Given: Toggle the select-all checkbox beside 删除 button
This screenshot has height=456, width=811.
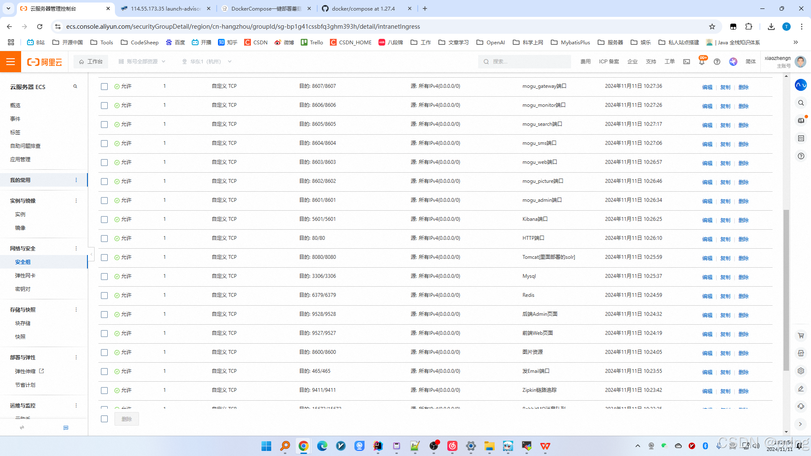Looking at the screenshot, I should tap(104, 419).
